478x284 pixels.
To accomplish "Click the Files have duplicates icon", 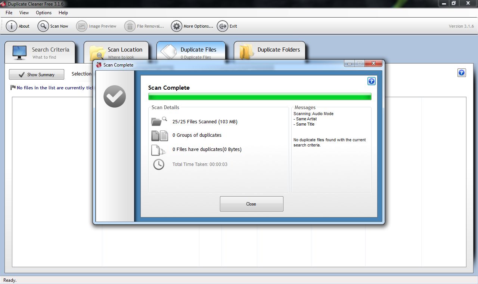I will (158, 150).
